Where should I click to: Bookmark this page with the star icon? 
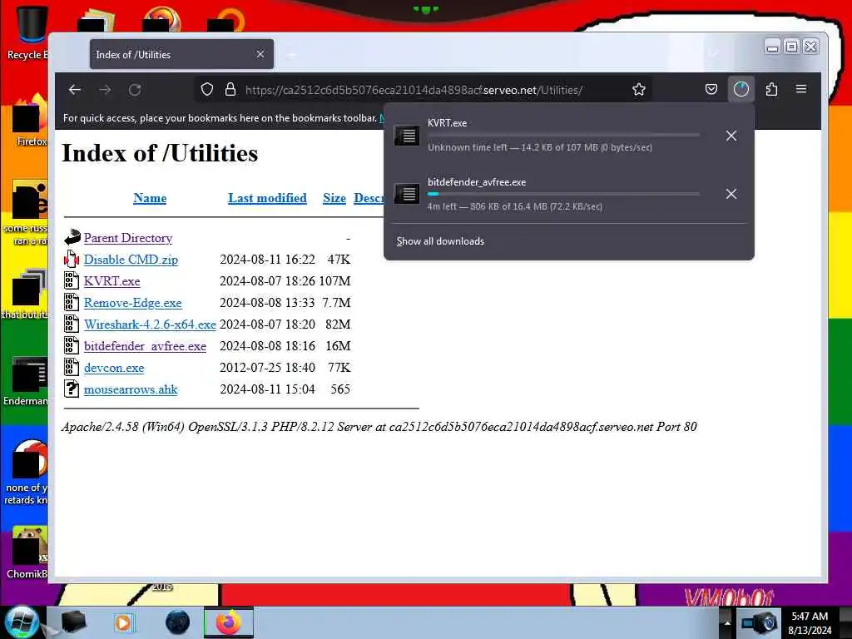(x=639, y=90)
